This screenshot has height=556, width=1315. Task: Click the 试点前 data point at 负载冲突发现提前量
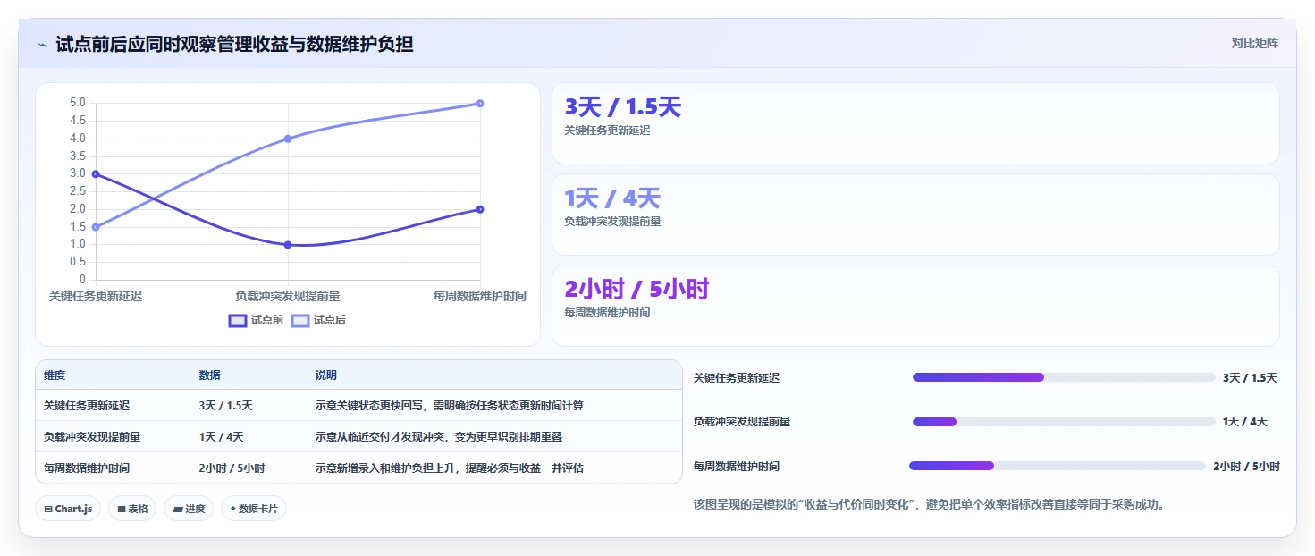click(288, 245)
